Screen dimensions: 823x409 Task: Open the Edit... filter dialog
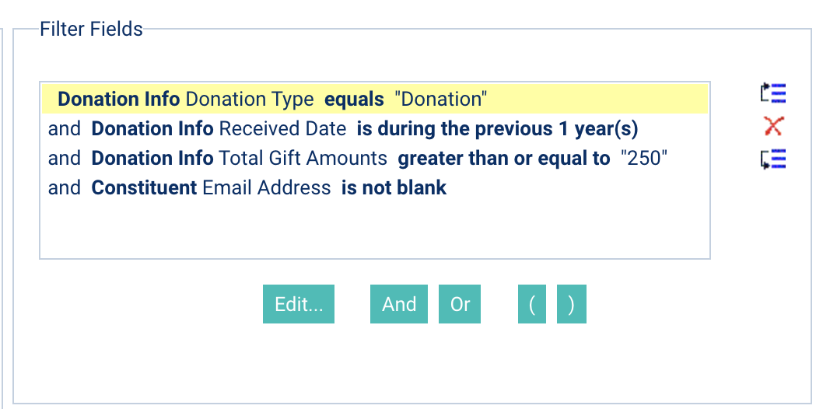(299, 304)
